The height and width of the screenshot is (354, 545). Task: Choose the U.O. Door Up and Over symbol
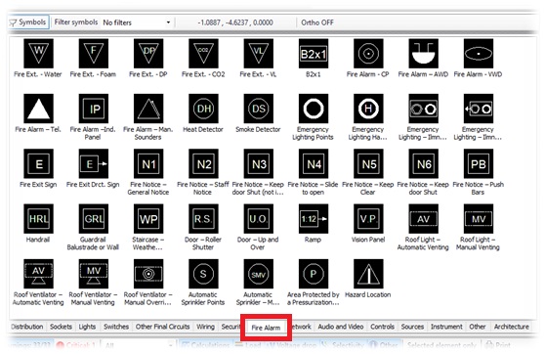point(258,218)
